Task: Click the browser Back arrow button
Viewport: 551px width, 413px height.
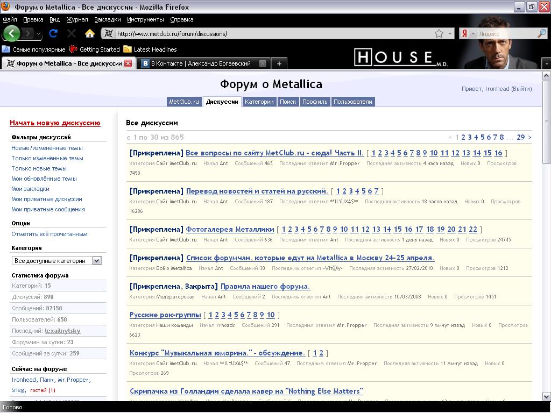Action: 11,33
